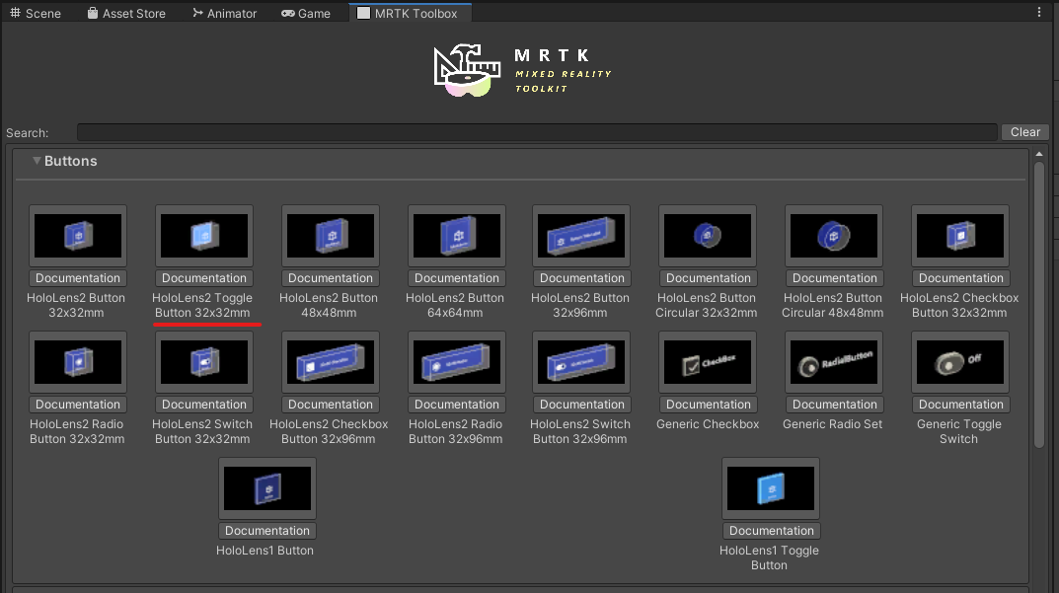Viewport: 1059px width, 593px height.
Task: Open Documentation for Generic Checkbox
Action: click(x=708, y=405)
